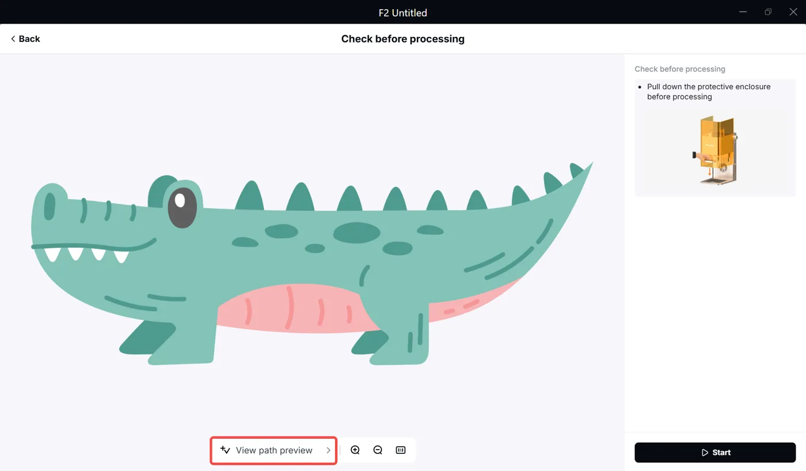Viewport: 806px width, 471px height.
Task: Click the protective enclosure illustration
Action: click(x=714, y=150)
